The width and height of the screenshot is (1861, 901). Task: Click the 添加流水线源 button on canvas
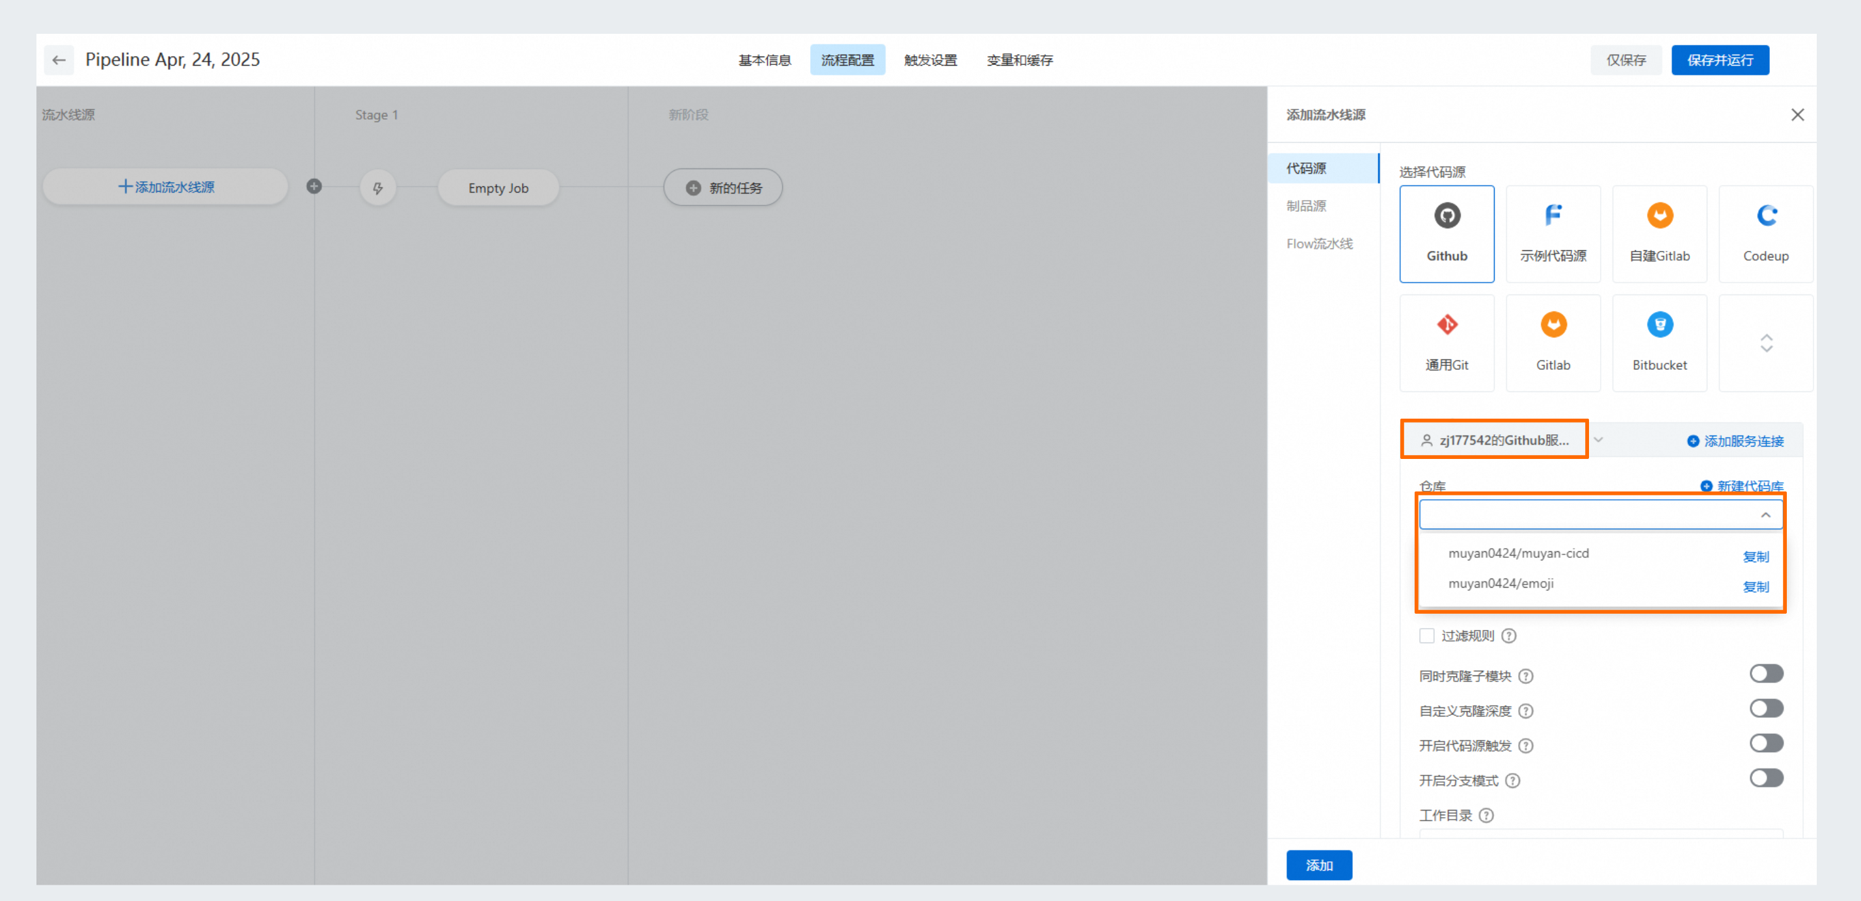pyautogui.click(x=165, y=187)
